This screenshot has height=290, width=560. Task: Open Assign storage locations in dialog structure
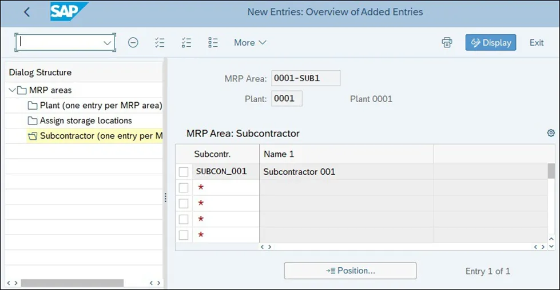(86, 120)
